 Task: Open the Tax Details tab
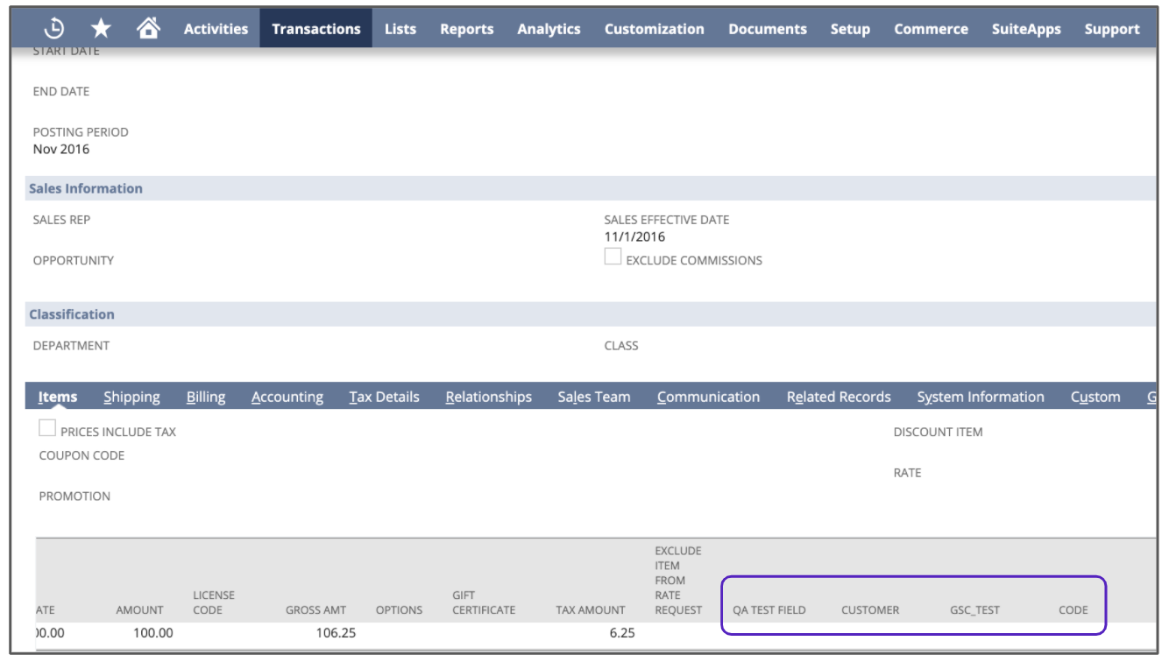(x=384, y=397)
